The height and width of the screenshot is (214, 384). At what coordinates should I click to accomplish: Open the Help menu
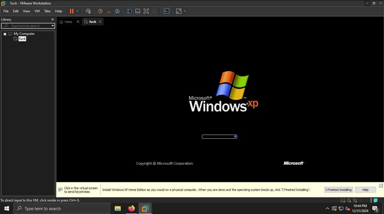(59, 11)
